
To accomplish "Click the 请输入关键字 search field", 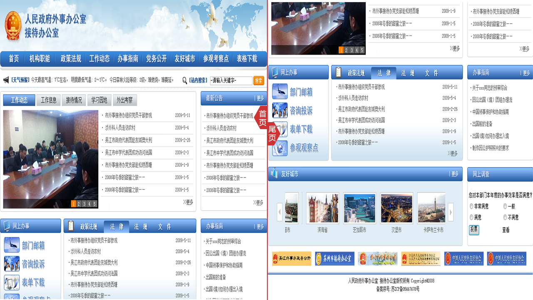I will [231, 80].
